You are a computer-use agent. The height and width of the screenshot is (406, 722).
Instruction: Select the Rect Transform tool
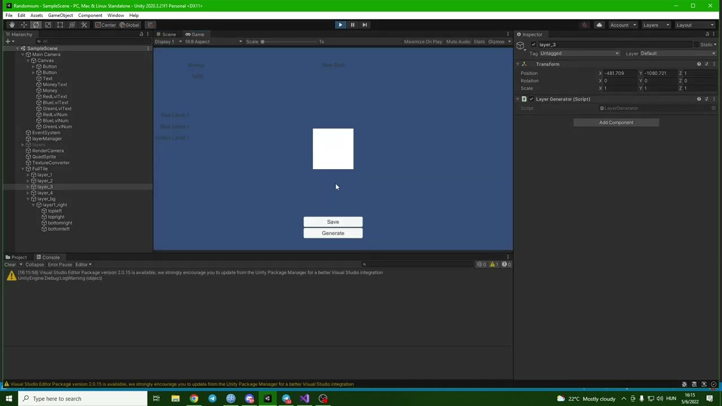[x=60, y=25]
